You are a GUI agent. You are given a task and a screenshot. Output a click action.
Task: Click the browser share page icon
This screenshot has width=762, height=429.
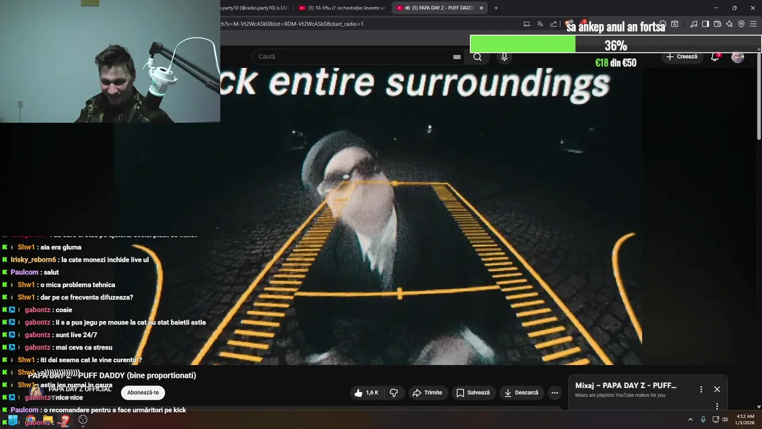pos(554,24)
